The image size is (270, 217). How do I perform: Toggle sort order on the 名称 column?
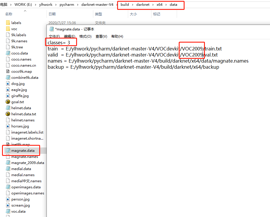(8, 14)
